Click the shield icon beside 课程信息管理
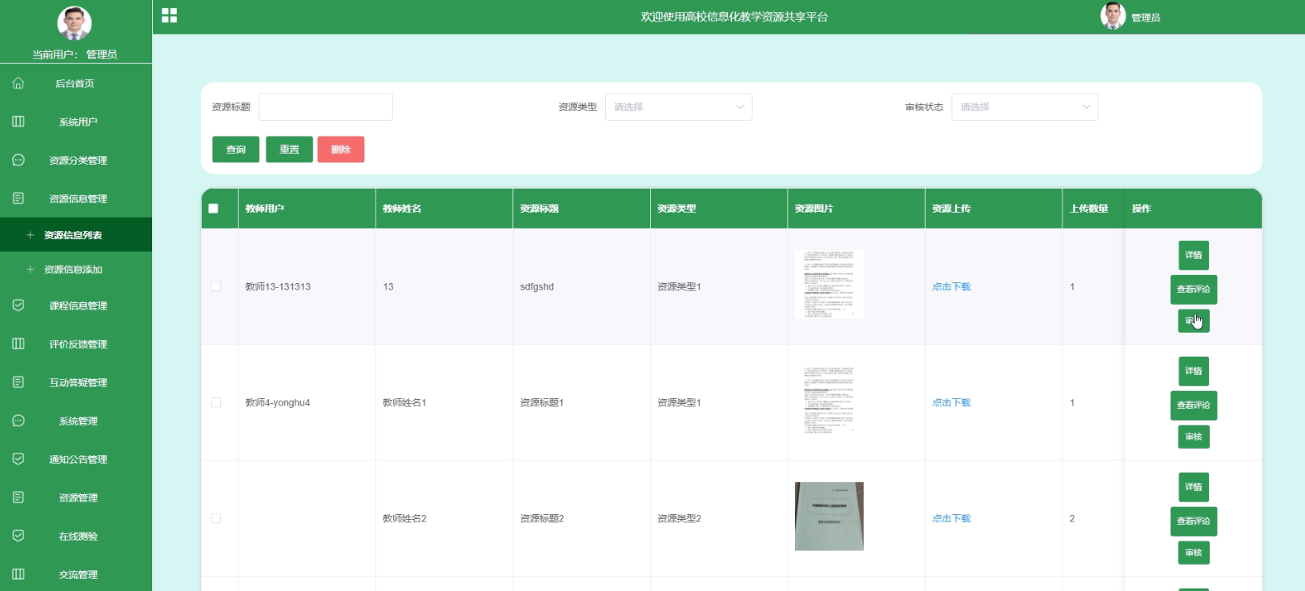Screen dimensions: 1305x591 coord(18,305)
